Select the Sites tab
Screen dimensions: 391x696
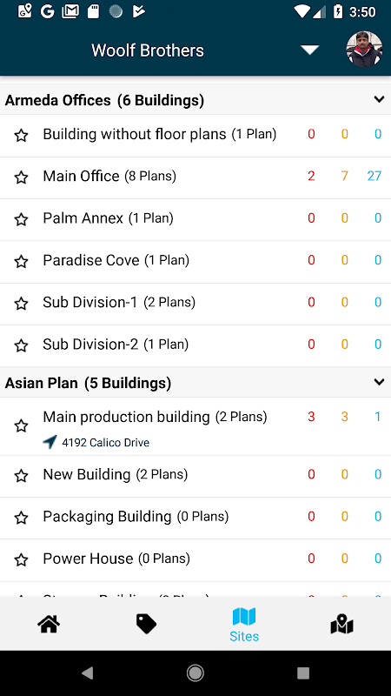click(x=244, y=625)
